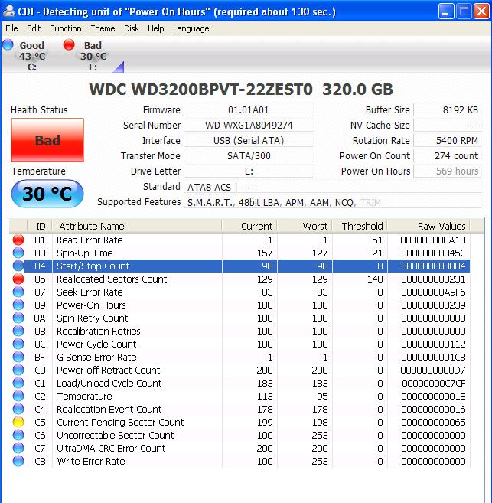
Task: Click the Transfer Mode field SATA/300
Action: (249, 156)
